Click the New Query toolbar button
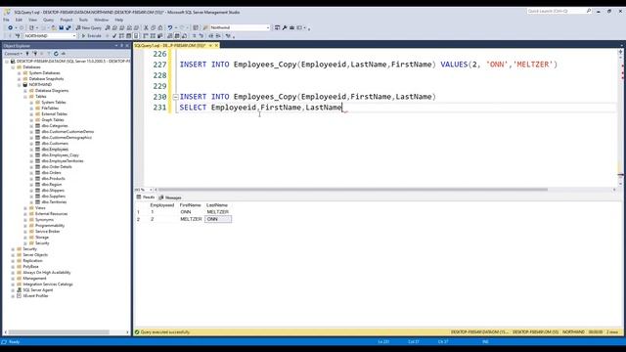 pos(89,27)
